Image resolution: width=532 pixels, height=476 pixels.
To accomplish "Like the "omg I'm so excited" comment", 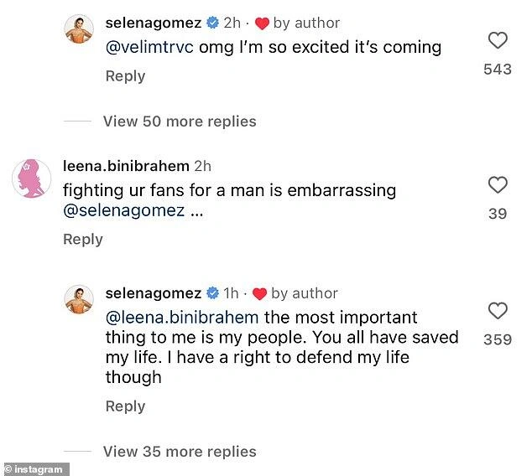I will click(x=498, y=39).
